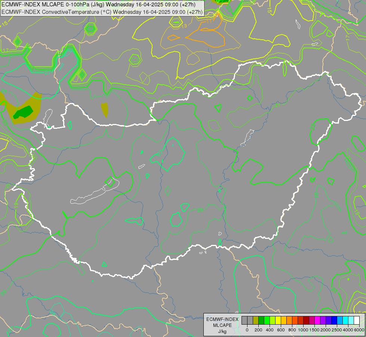Click the legend value 200
Image resolution: width=366 pixels, height=337 pixels.
(258, 330)
